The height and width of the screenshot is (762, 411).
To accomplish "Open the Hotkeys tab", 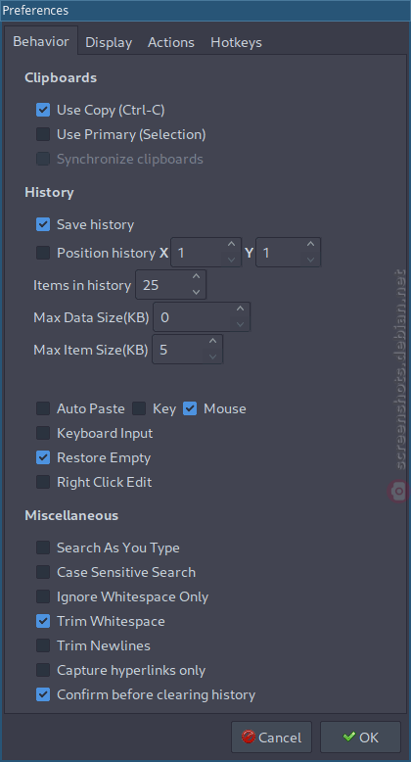I will point(236,43).
